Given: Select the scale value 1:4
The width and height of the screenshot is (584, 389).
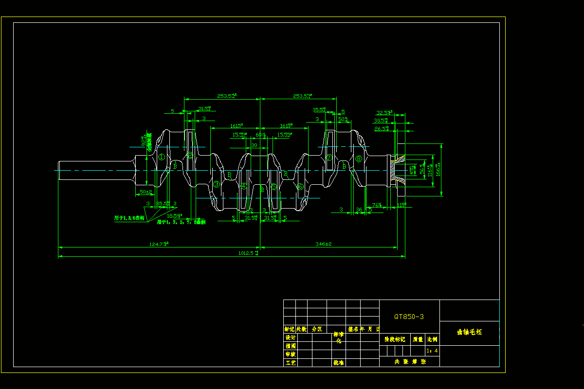Looking at the screenshot, I should click(x=432, y=350).
